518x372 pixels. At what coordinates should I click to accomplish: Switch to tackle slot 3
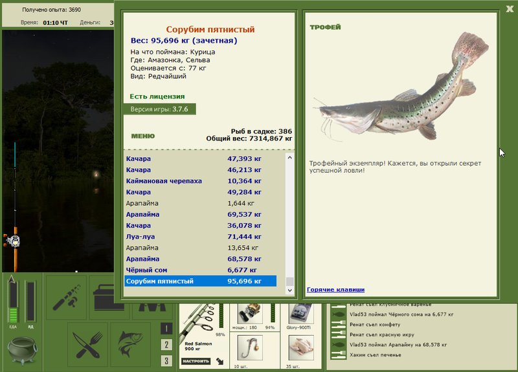(166, 361)
